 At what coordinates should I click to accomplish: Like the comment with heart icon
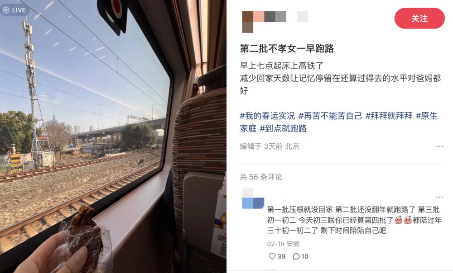click(x=272, y=256)
